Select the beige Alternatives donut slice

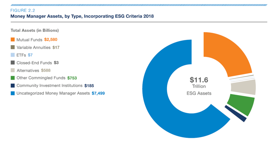point(244,87)
